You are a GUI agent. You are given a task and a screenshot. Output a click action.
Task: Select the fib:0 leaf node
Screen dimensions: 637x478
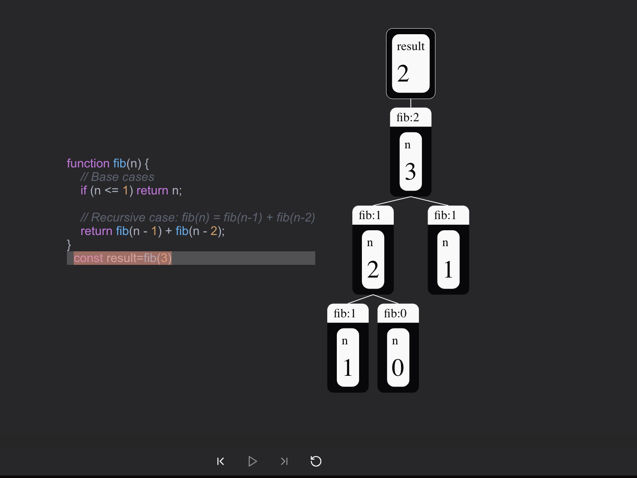398,348
